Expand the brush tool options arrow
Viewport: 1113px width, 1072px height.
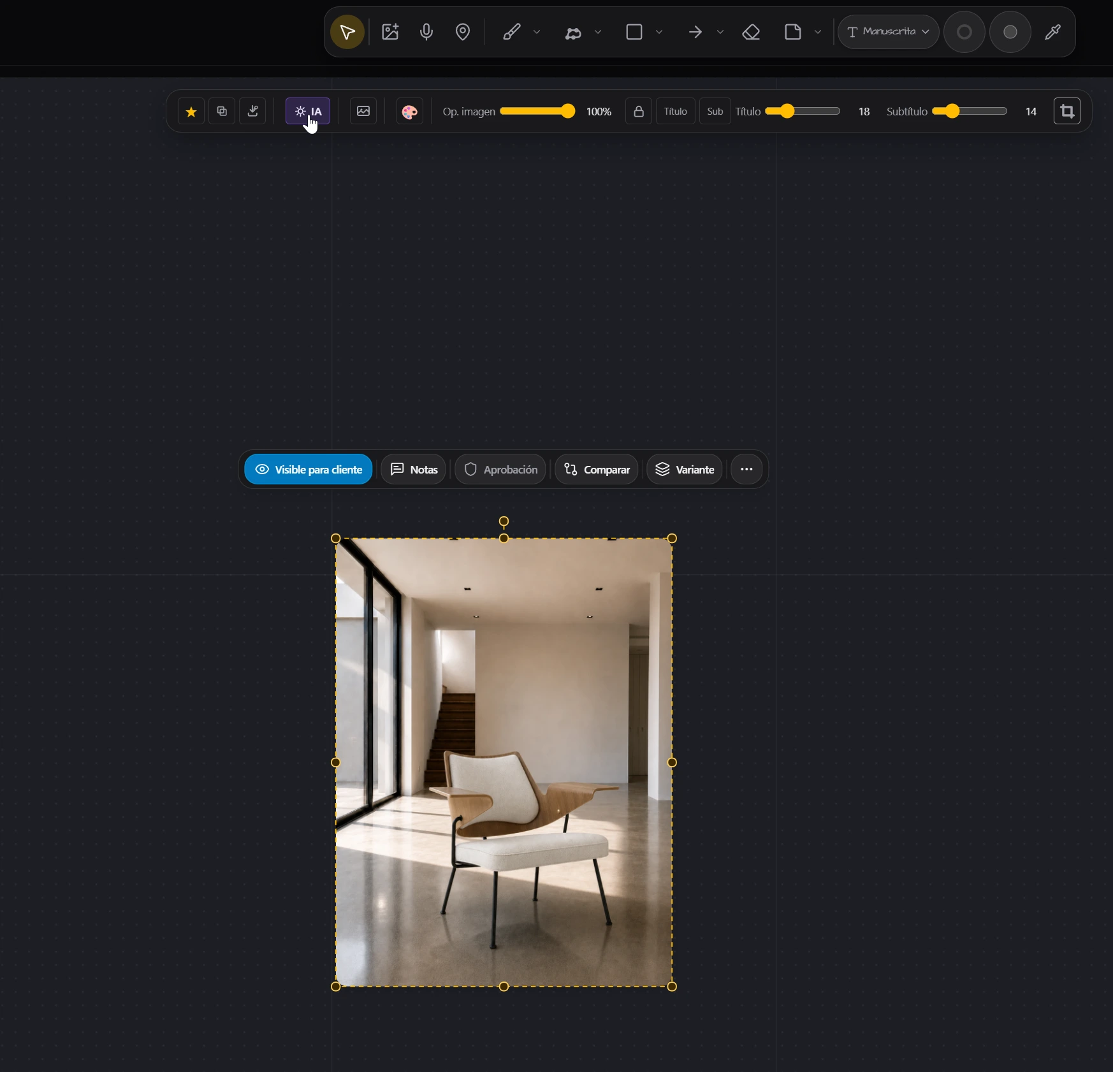(x=537, y=32)
